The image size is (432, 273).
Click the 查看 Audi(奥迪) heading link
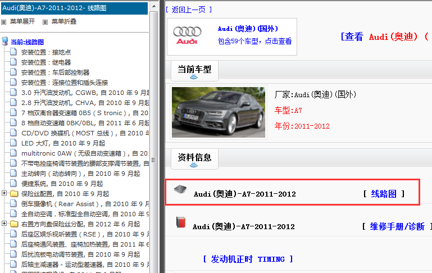pyautogui.click(x=385, y=37)
